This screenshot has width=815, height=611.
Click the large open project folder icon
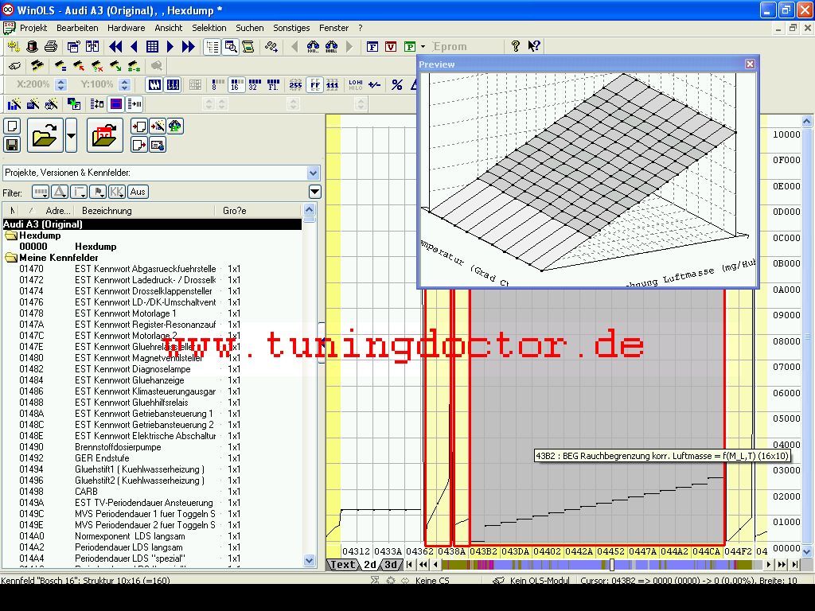[45, 135]
